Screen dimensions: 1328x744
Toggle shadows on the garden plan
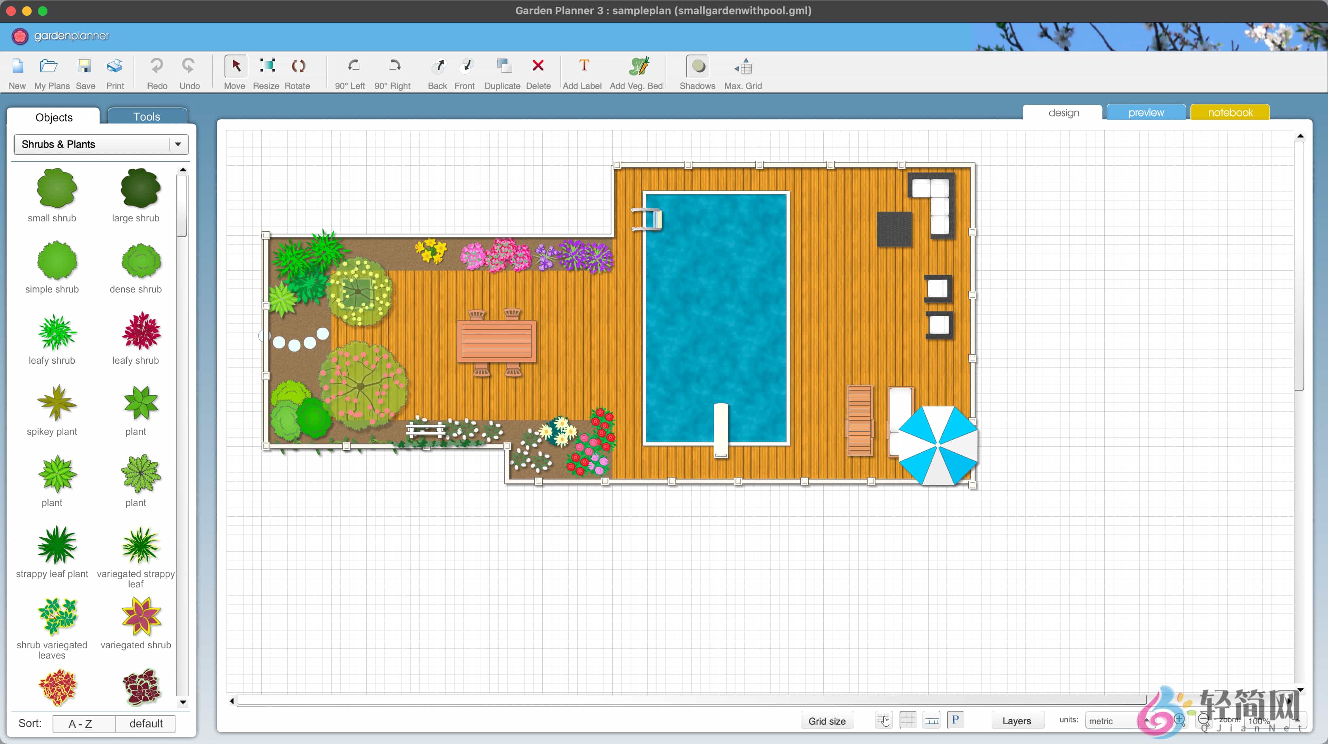[x=697, y=72]
